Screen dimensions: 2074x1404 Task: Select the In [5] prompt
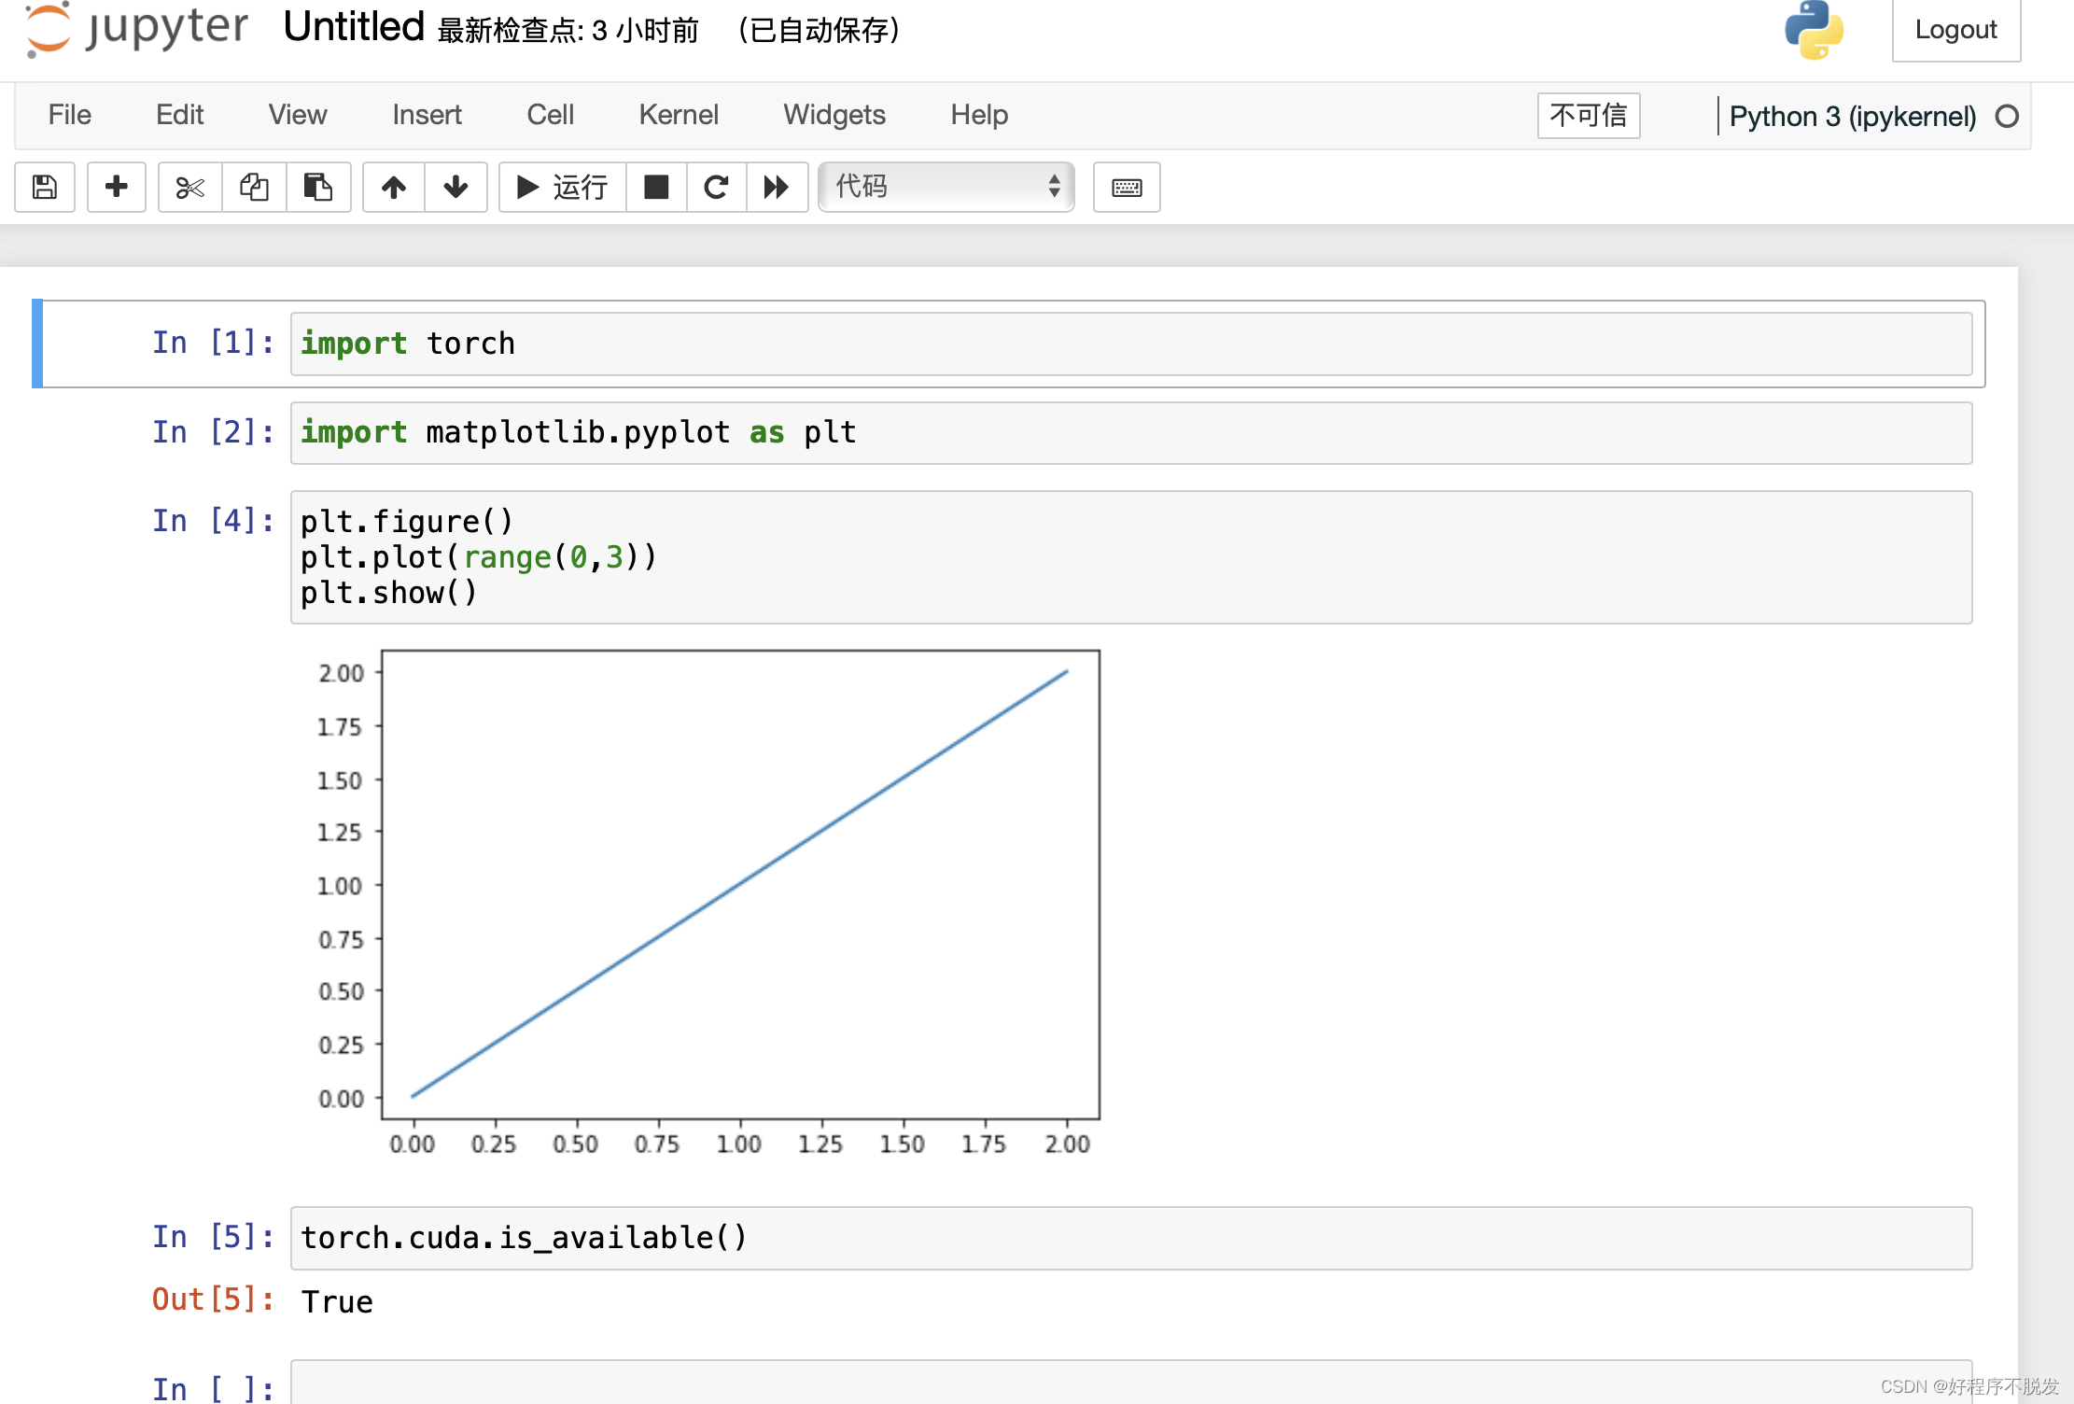click(x=213, y=1237)
